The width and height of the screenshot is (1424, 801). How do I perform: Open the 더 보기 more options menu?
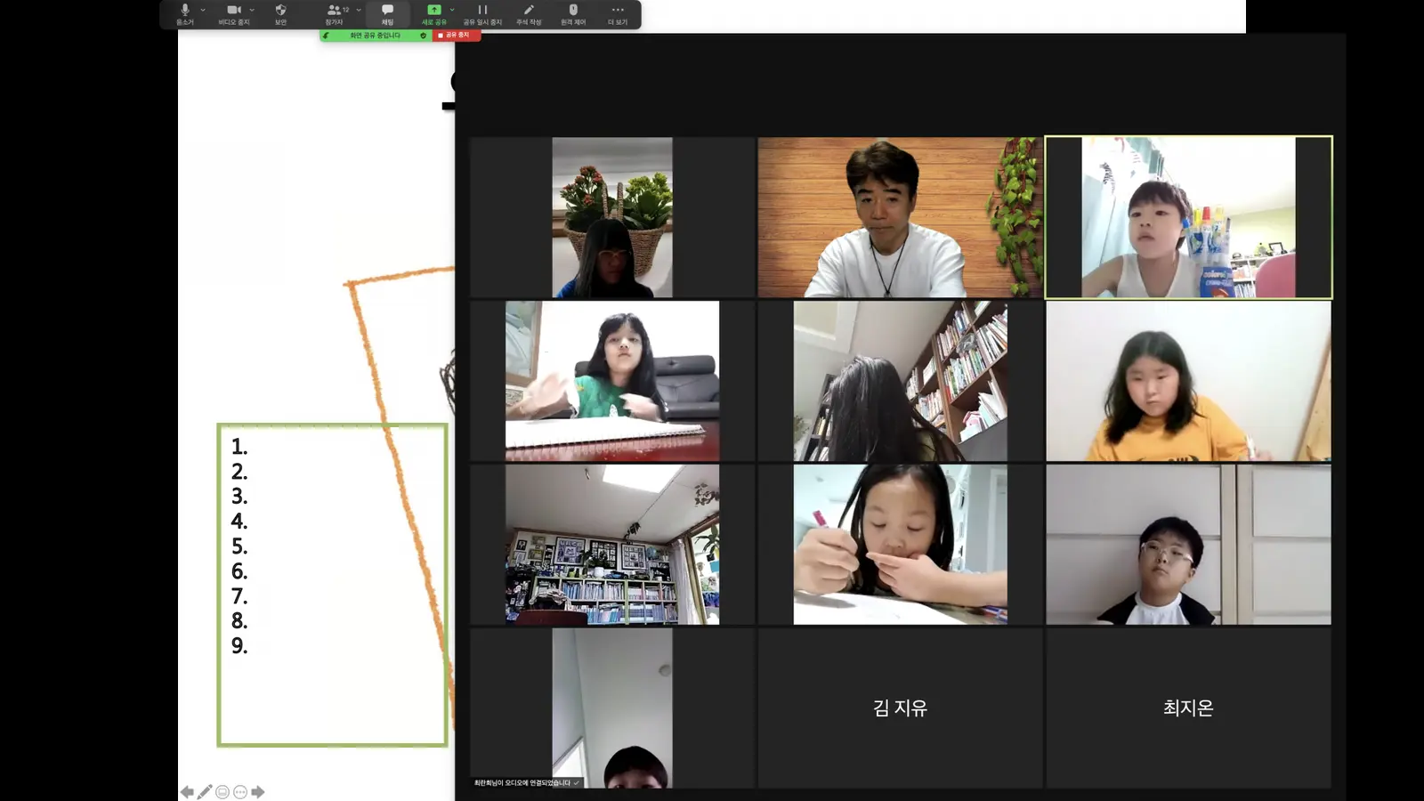point(618,14)
